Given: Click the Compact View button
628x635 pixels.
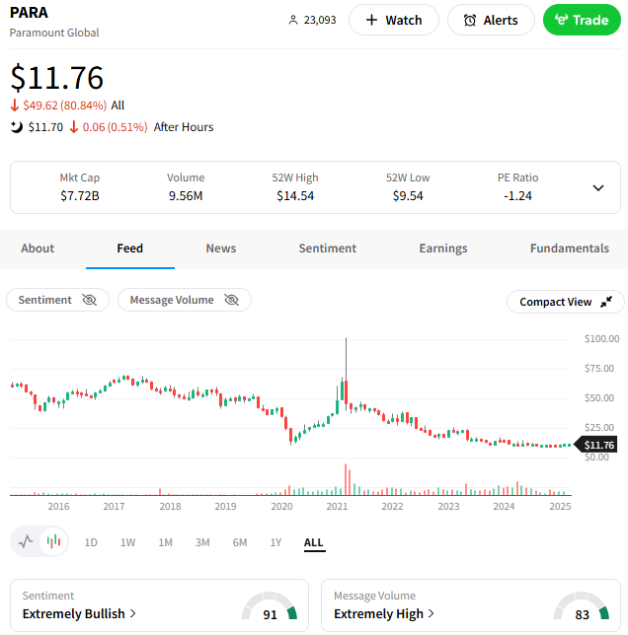Looking at the screenshot, I should click(x=565, y=302).
